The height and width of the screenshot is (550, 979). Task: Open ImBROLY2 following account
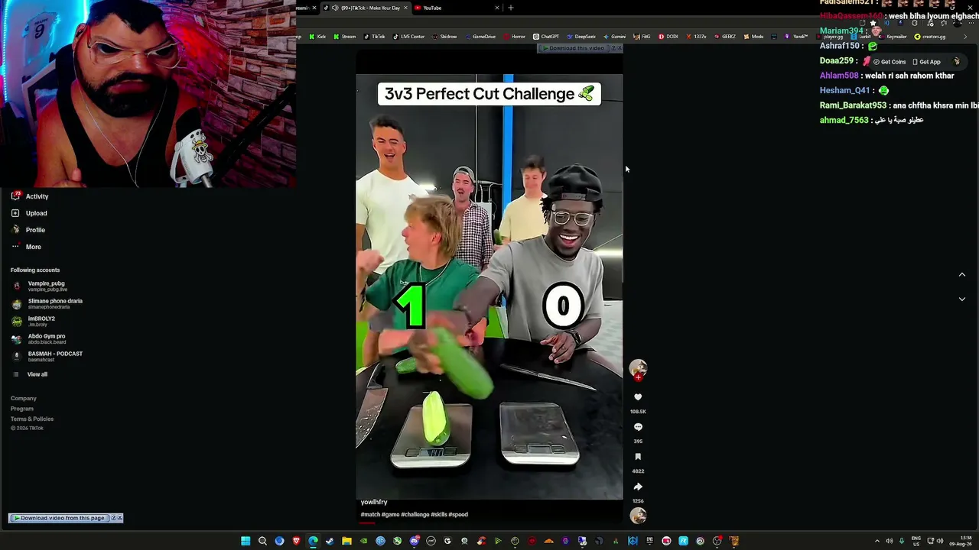[x=41, y=321]
